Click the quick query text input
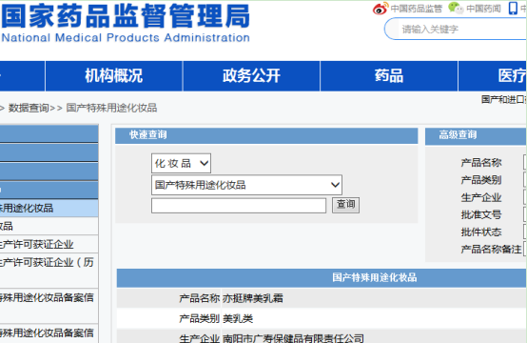 [239, 206]
